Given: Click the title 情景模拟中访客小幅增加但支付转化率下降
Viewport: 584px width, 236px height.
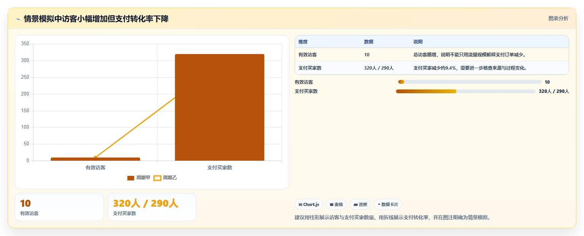Looking at the screenshot, I should [x=96, y=19].
